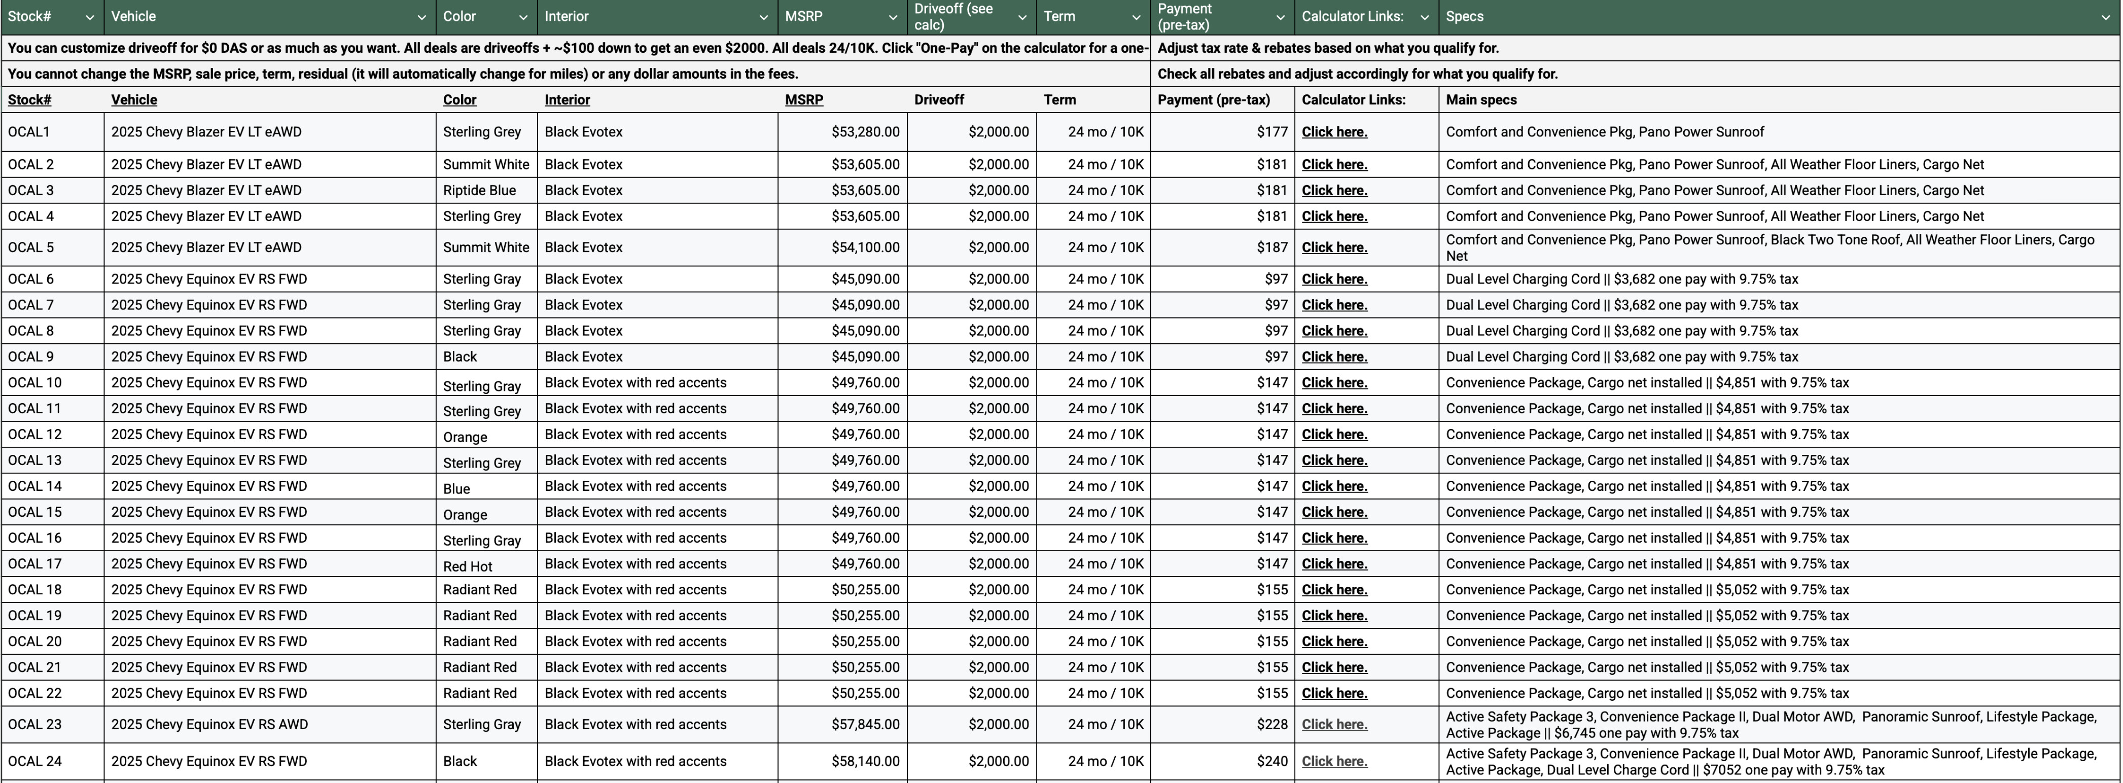Open the Term column filter dropdown
This screenshot has height=783, width=2123.
[1136, 17]
